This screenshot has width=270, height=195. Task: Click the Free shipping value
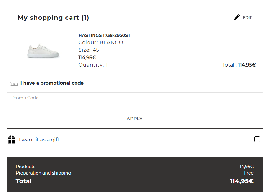tap(249, 173)
